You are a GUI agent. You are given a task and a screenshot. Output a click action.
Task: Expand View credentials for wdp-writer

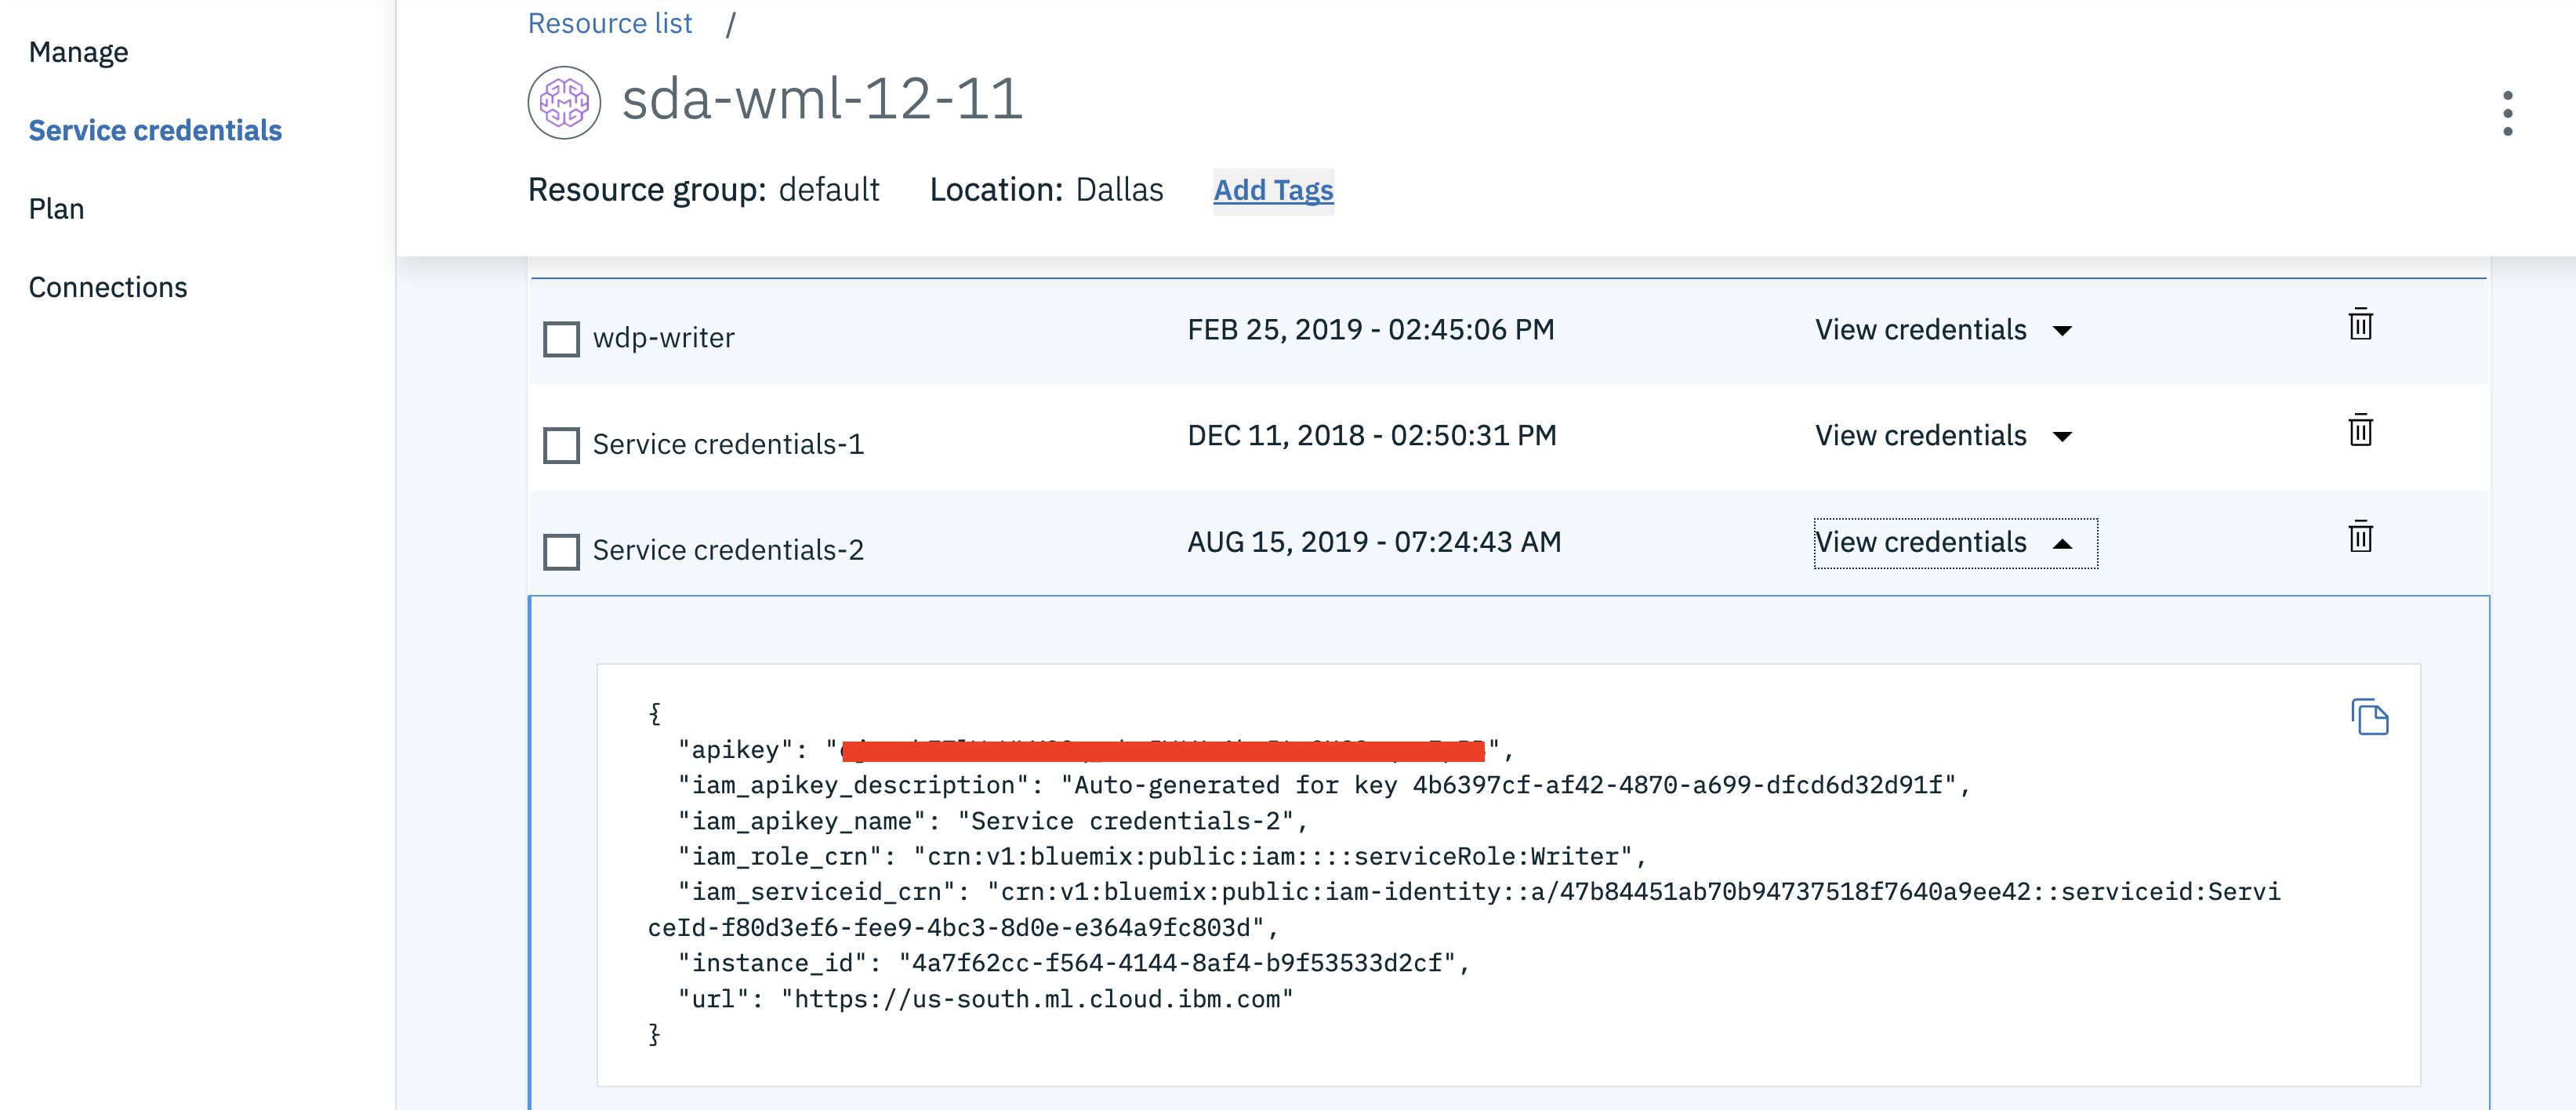pos(1942,330)
